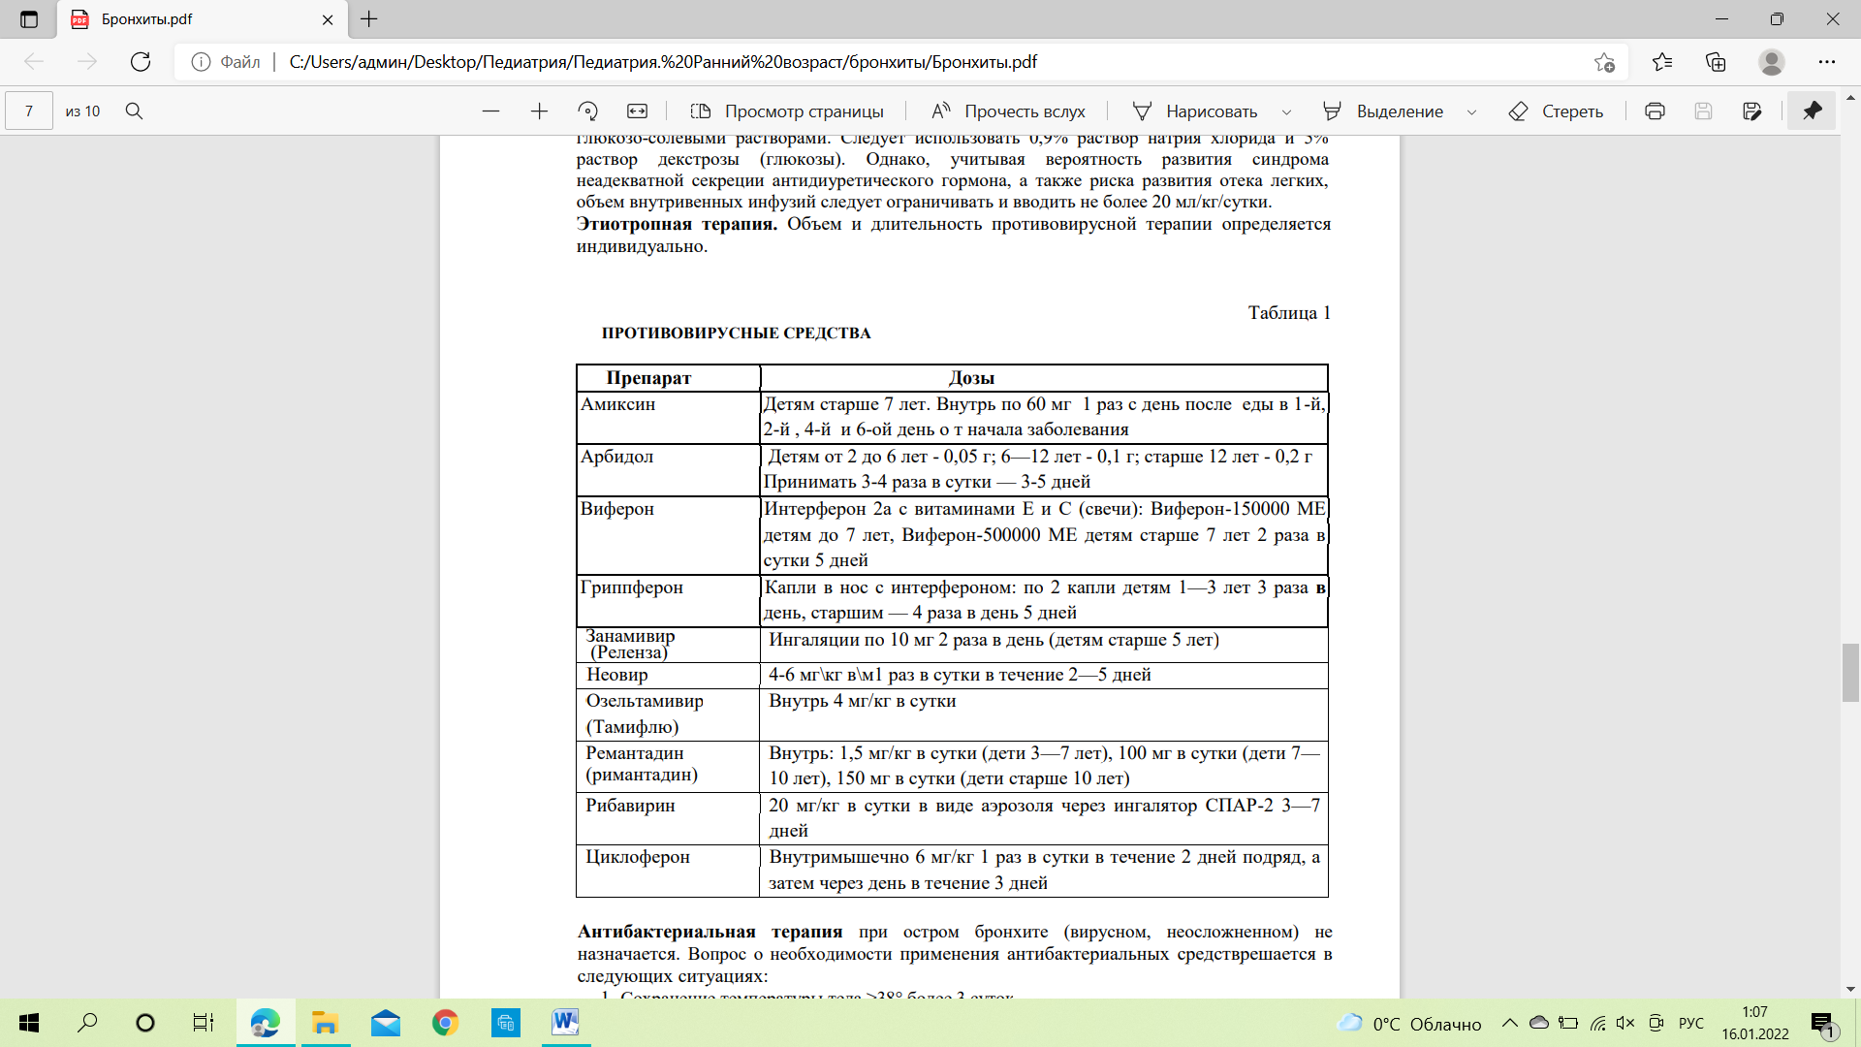Click the Циклоферон table cell
Image resolution: width=1861 pixels, height=1047 pixels.
pos(668,871)
